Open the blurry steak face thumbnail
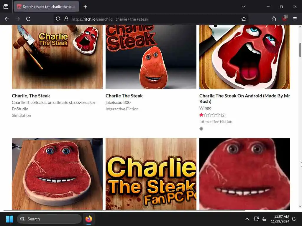This screenshot has height=226, width=302. click(244, 174)
